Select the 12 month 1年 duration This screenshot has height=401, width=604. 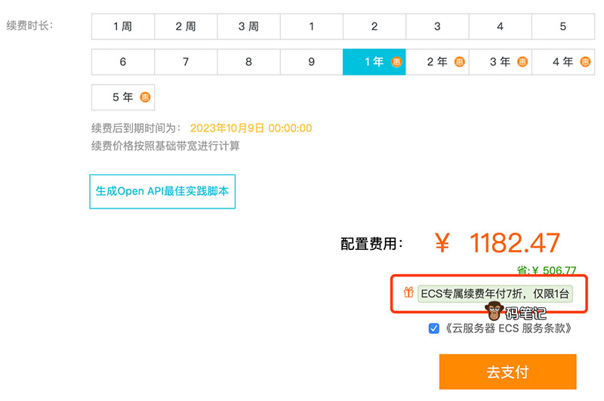[374, 62]
